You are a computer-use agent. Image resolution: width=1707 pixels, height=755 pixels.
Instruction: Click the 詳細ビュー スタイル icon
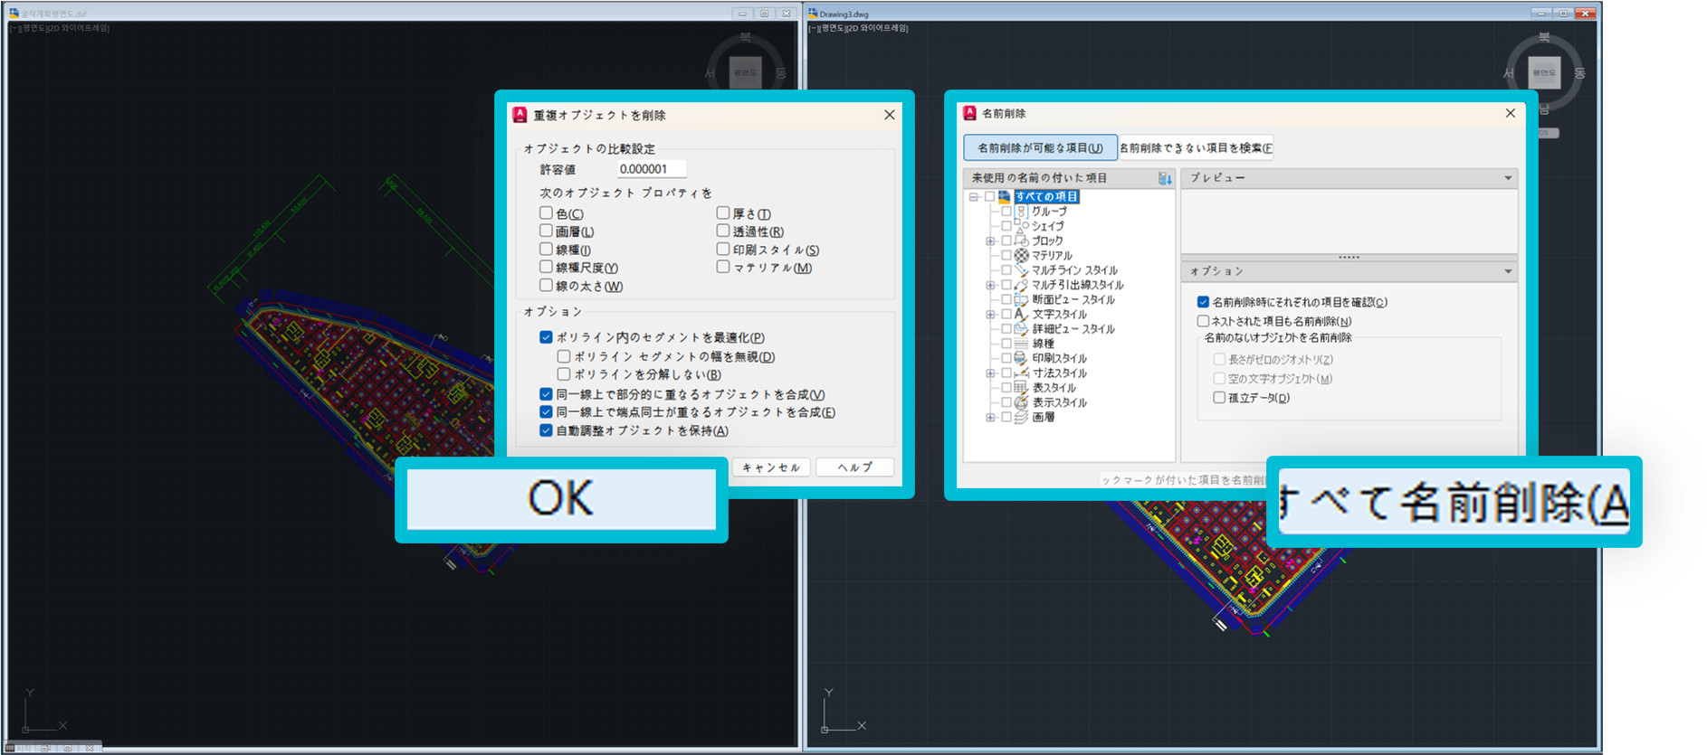click(1021, 329)
